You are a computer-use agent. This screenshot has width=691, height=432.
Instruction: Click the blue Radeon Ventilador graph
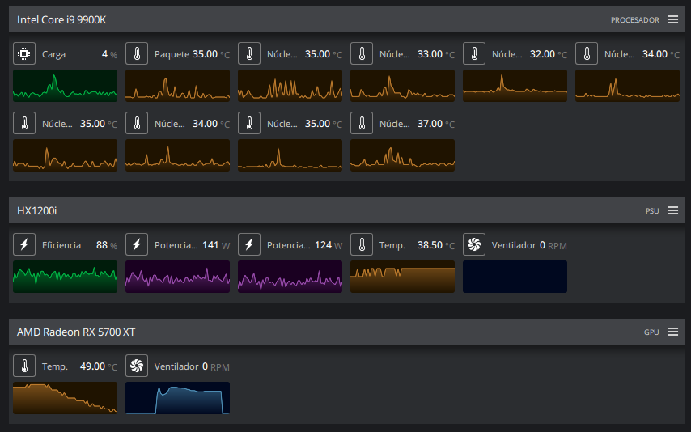(x=177, y=398)
